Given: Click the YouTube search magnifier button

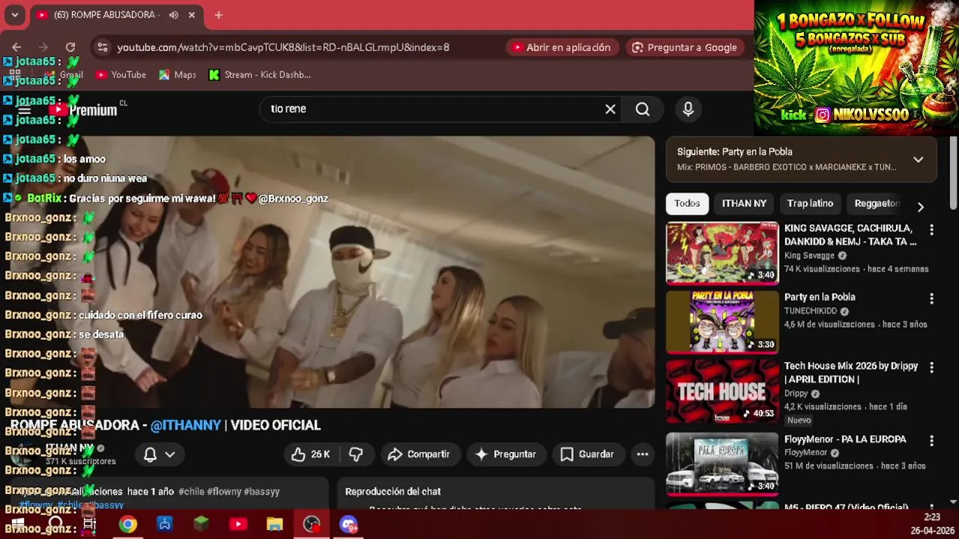Looking at the screenshot, I should (x=643, y=109).
